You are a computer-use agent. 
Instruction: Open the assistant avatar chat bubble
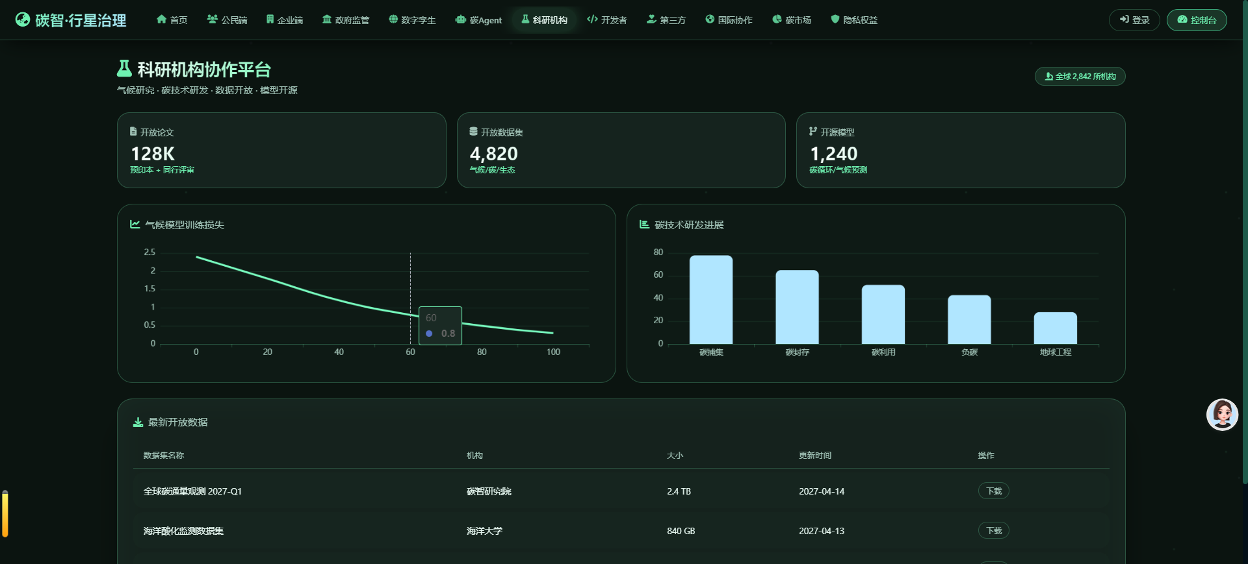[x=1222, y=415]
